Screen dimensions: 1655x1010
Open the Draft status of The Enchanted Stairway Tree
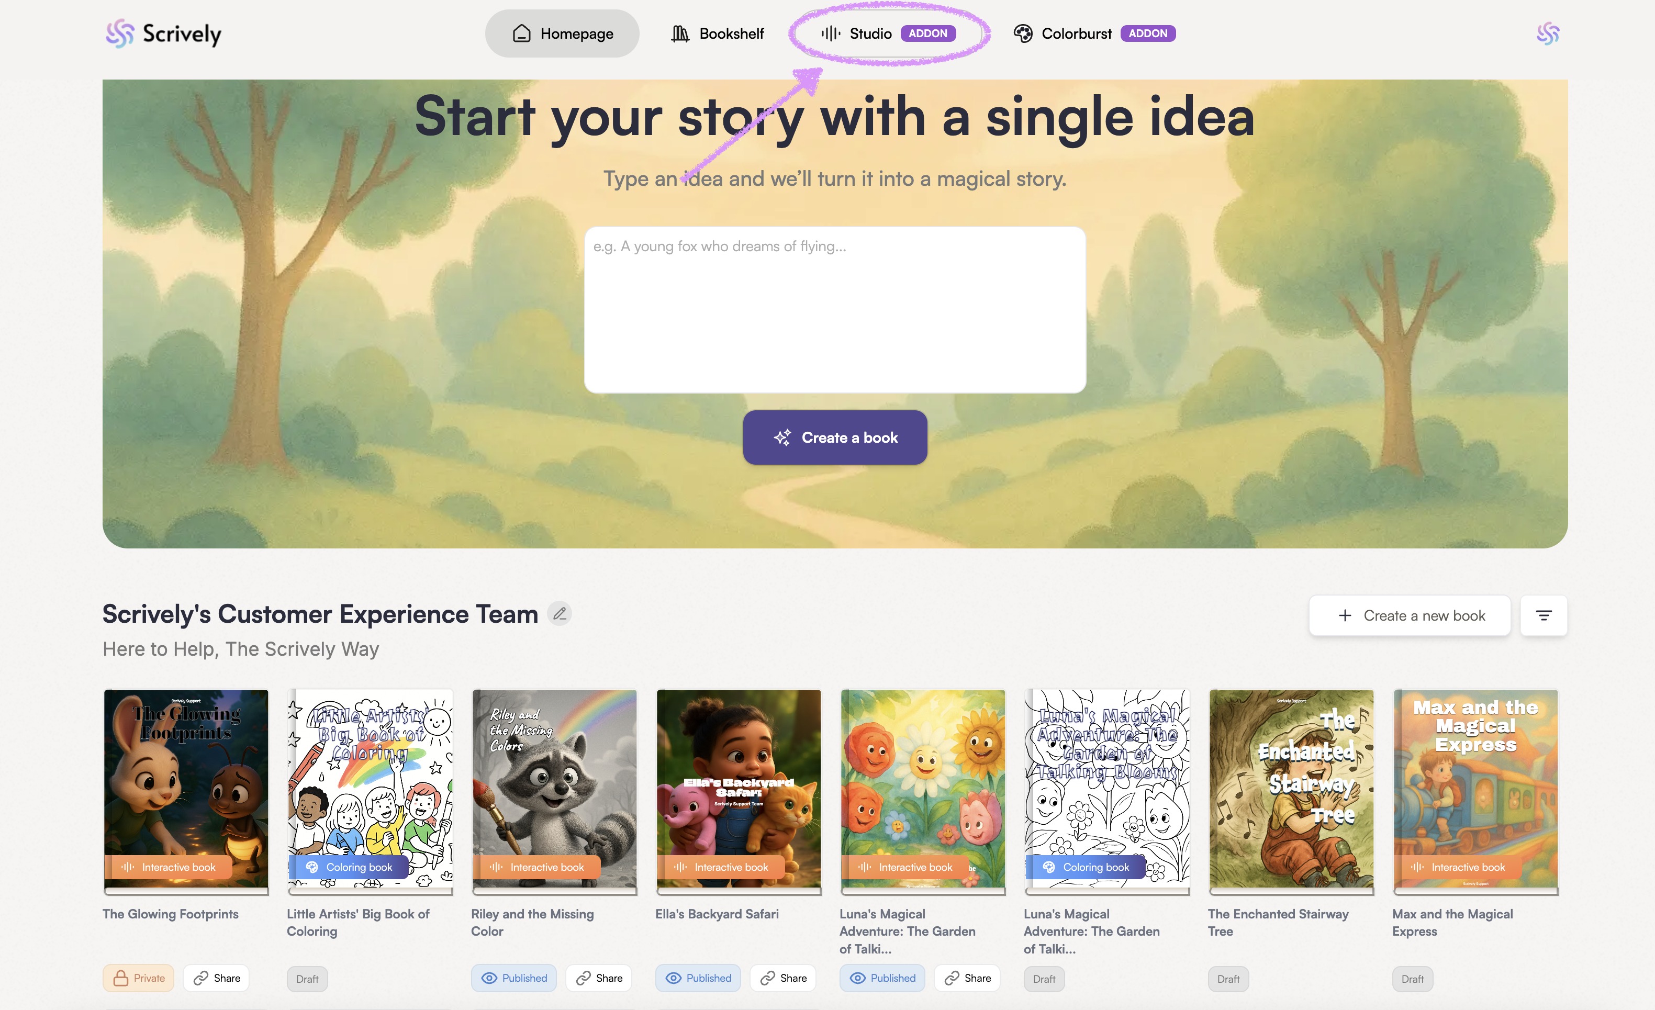(x=1228, y=979)
